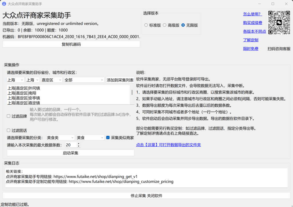Click 添加到采集列表 to add locations
The width and height of the screenshot is (293, 207).
tap(120, 80)
